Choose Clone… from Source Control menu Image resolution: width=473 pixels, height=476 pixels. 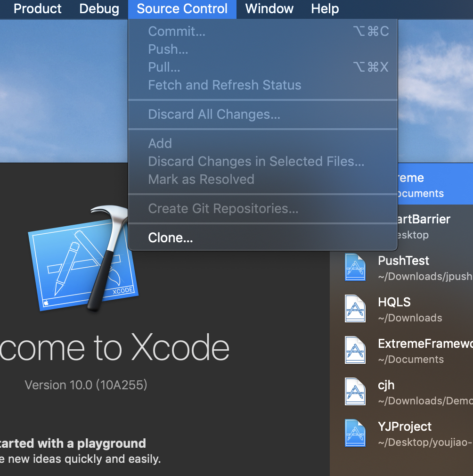pos(263,238)
